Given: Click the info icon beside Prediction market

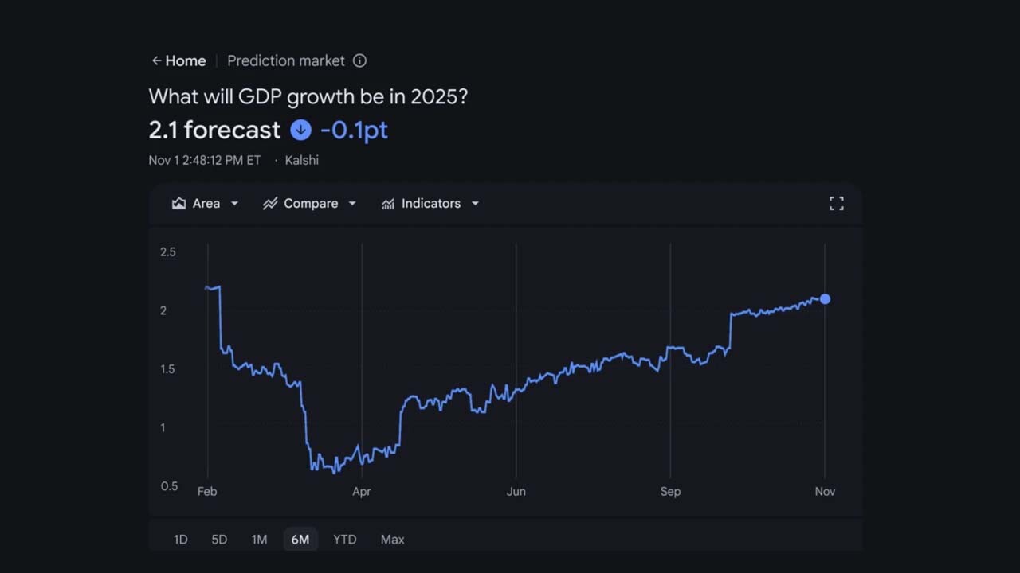Looking at the screenshot, I should tap(359, 60).
